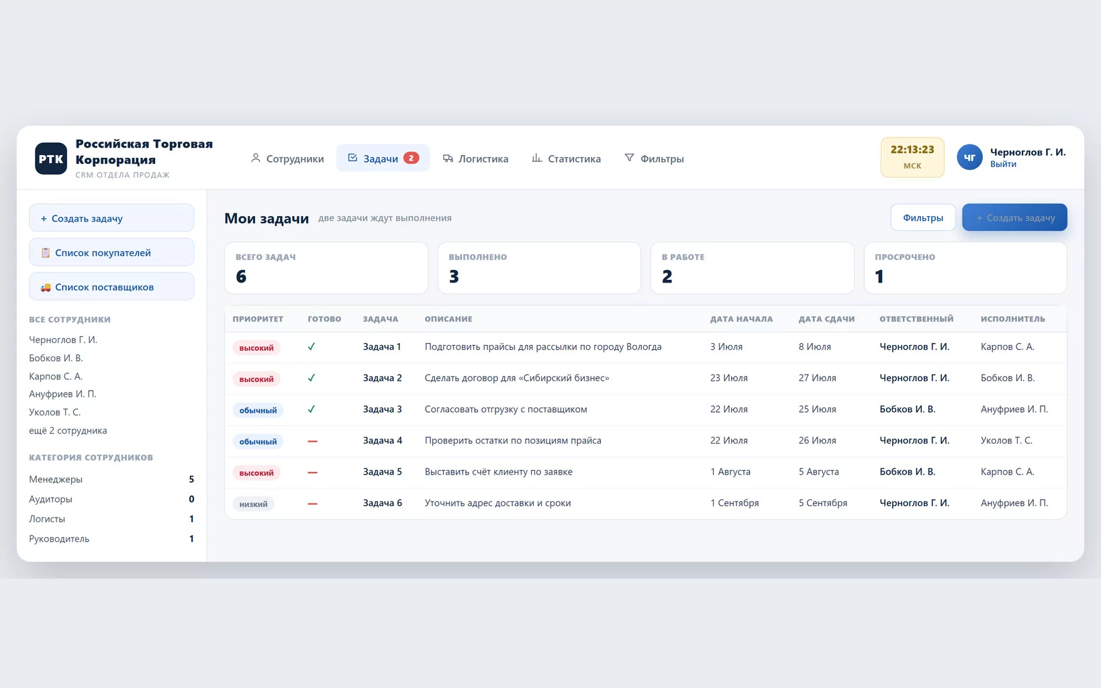Click the ЧГ user avatar
The width and height of the screenshot is (1101, 688).
(969, 158)
